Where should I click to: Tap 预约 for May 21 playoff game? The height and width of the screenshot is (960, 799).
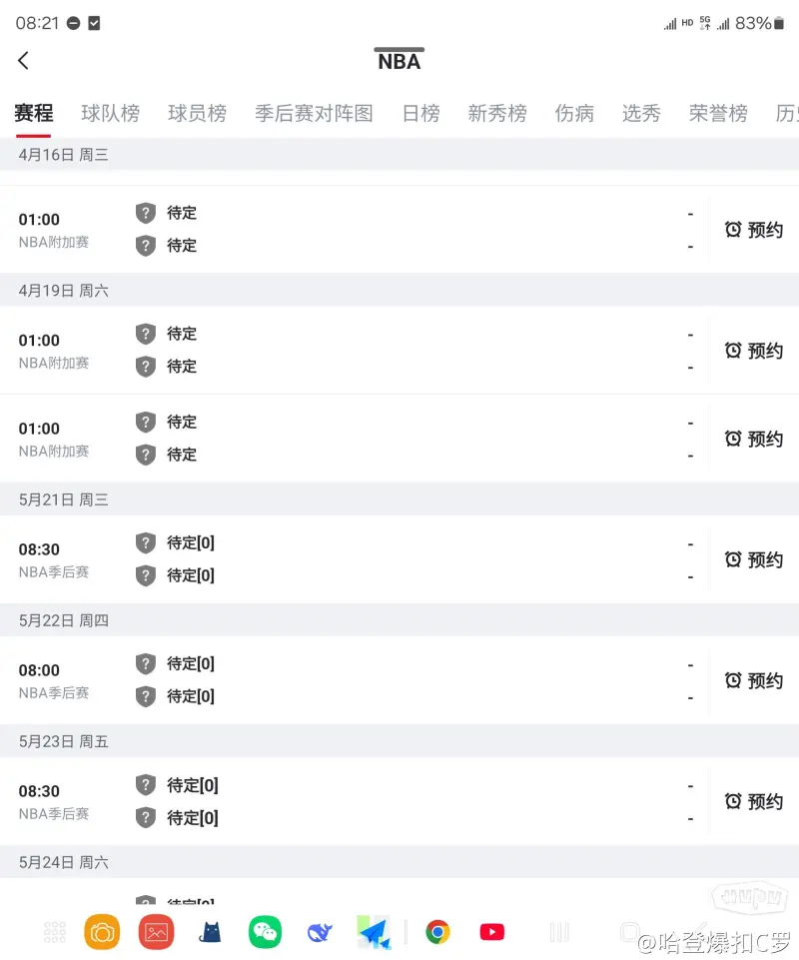pyautogui.click(x=754, y=559)
